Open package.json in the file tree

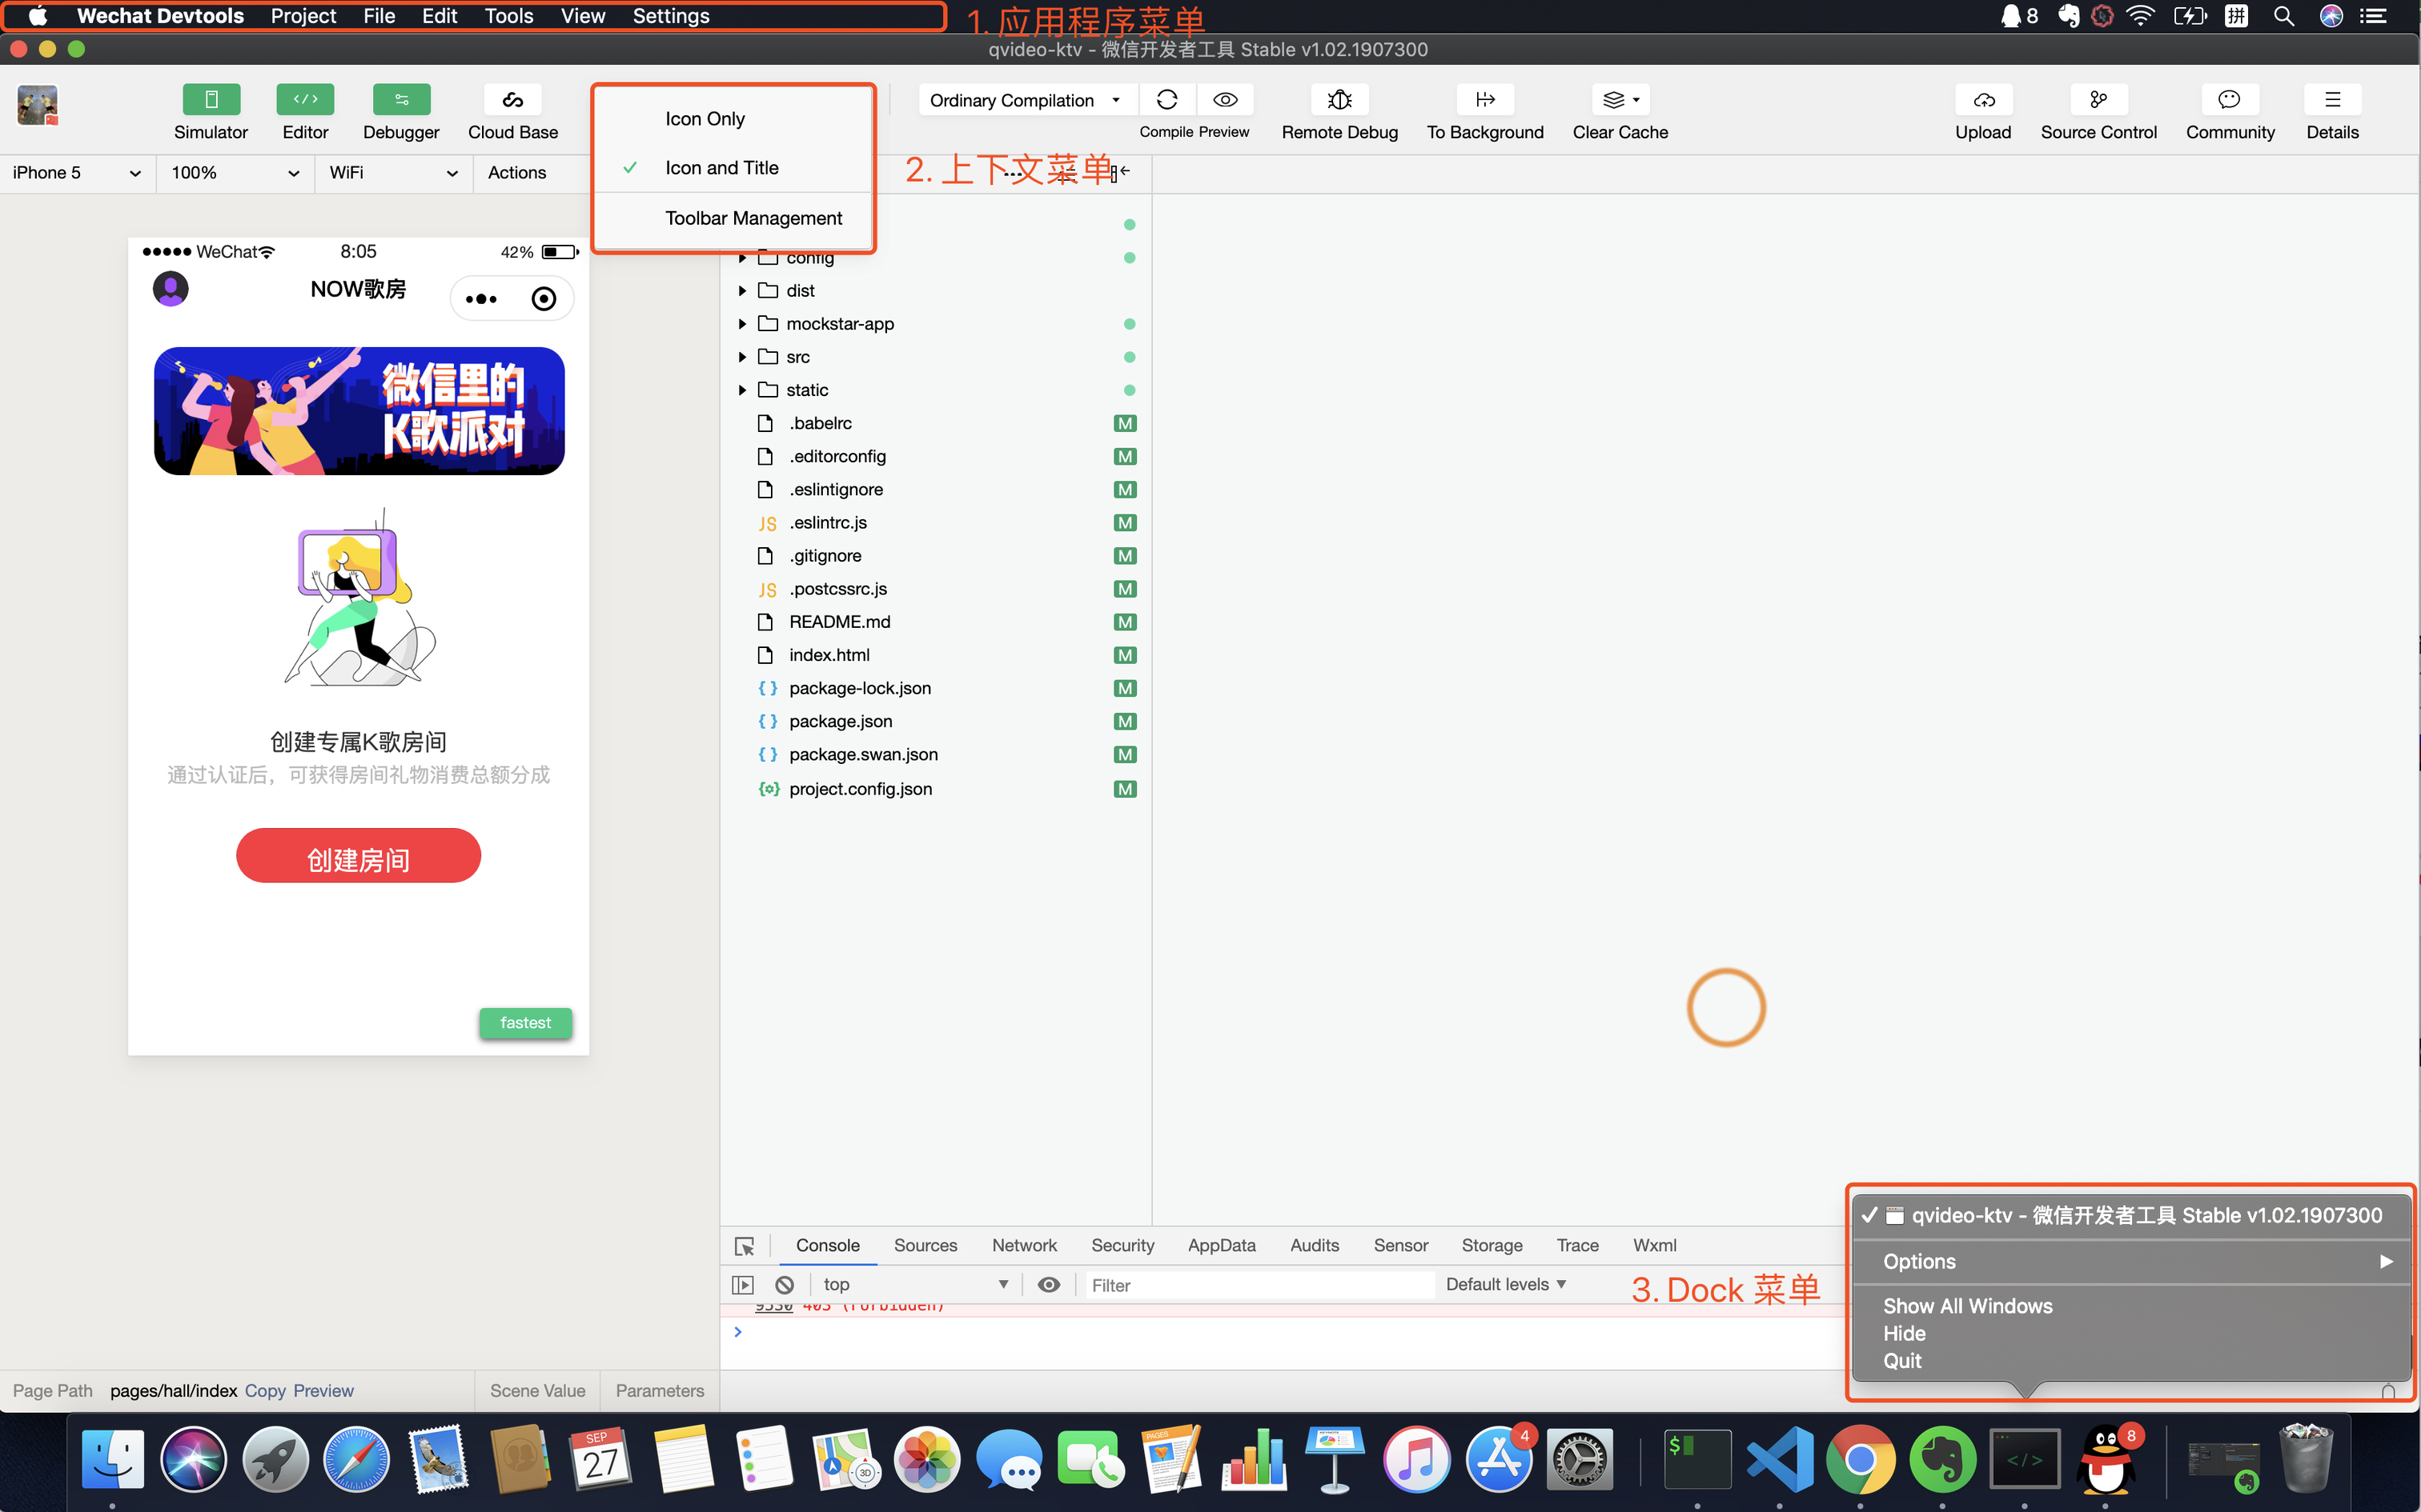pos(937,721)
